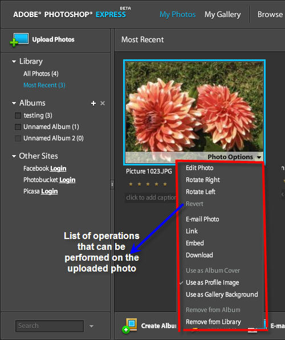Check the testing (3) album checkbox
The width and height of the screenshot is (285, 340).
coord(18,115)
